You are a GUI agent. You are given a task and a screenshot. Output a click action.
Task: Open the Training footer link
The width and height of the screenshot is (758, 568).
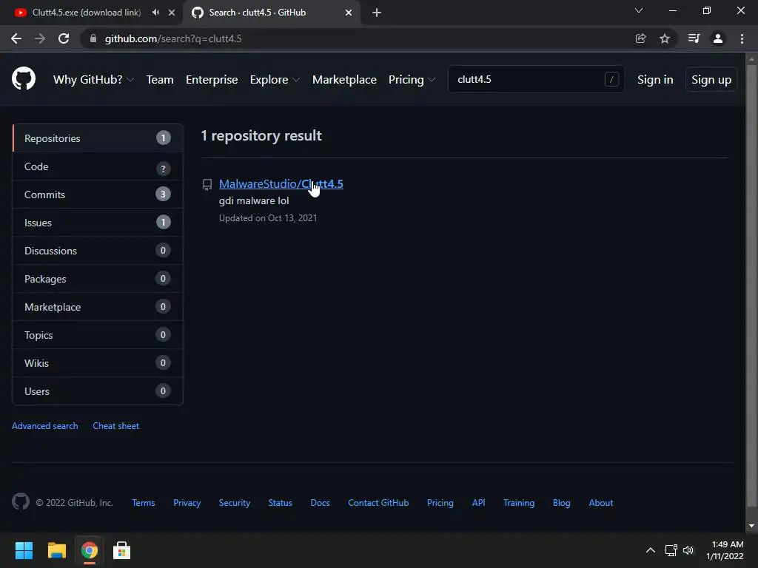[x=519, y=503]
